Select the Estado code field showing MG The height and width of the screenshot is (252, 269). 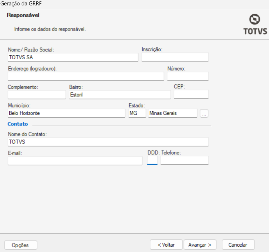pyautogui.click(x=137, y=113)
